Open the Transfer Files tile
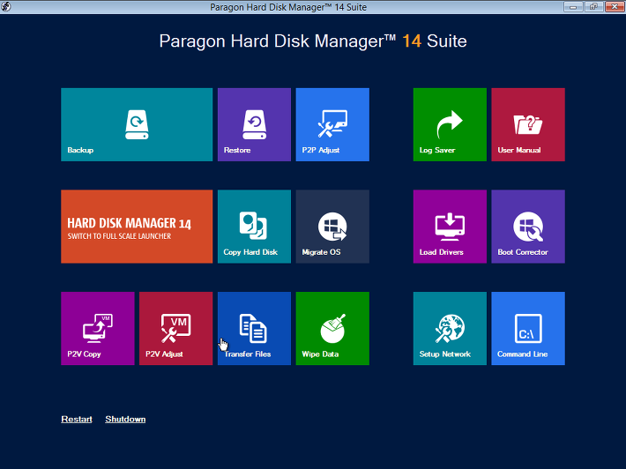 pos(254,328)
